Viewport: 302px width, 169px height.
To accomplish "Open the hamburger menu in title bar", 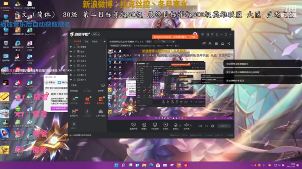I will [217, 35].
